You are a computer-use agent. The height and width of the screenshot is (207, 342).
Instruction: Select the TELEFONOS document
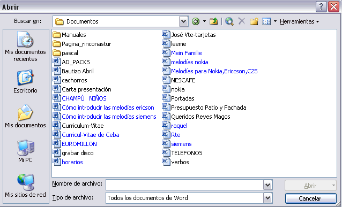tap(182, 153)
